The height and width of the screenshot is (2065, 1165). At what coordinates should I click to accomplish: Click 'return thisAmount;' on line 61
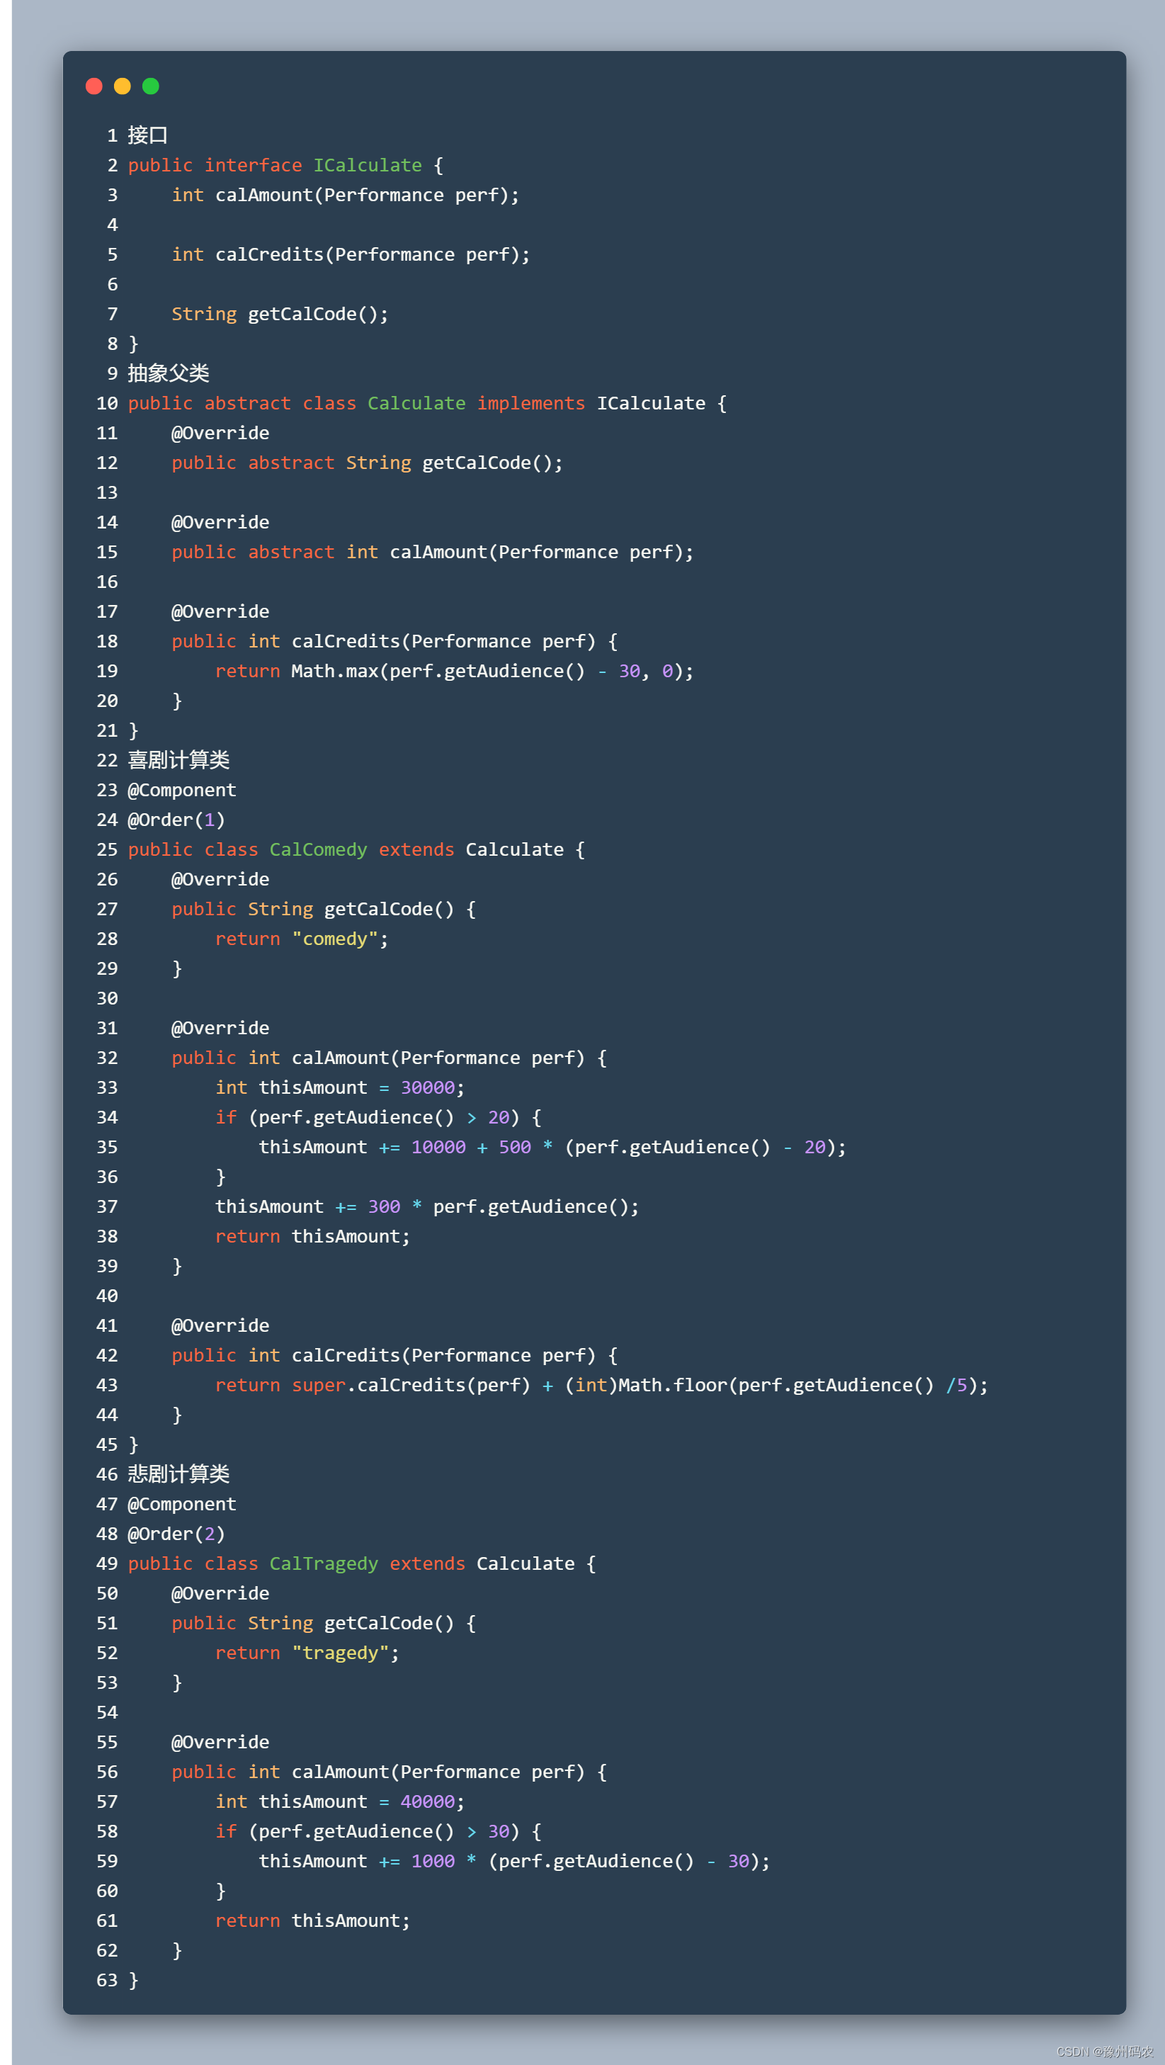(x=312, y=1920)
